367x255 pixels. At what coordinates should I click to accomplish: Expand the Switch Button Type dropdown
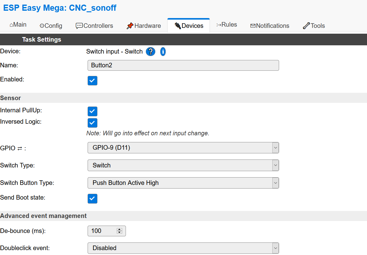click(x=183, y=183)
